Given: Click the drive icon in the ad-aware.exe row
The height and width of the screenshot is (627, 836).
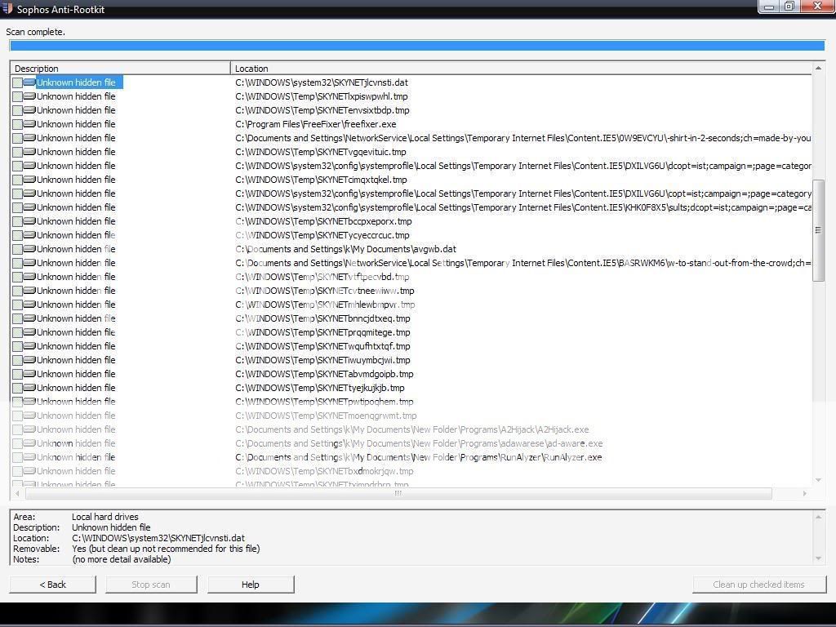Looking at the screenshot, I should [x=29, y=442].
